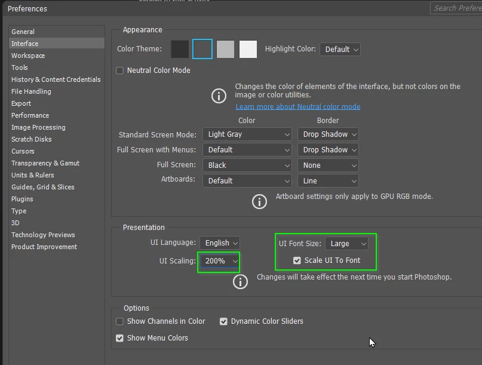Open History & Content Credentials preferences
Viewport: 482px width, 365px height.
point(57,79)
